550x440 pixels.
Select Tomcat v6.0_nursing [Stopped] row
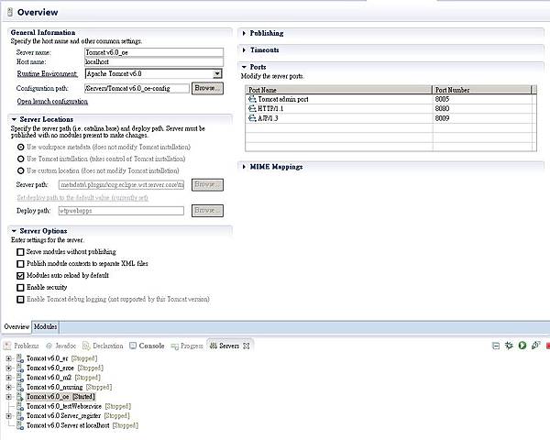[x=69, y=387]
